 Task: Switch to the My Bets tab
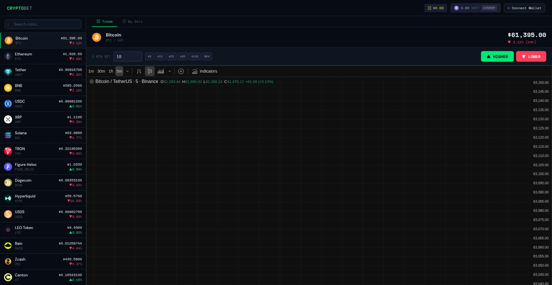tap(133, 22)
